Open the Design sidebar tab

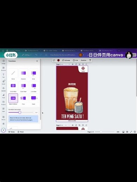(x=4, y=62)
